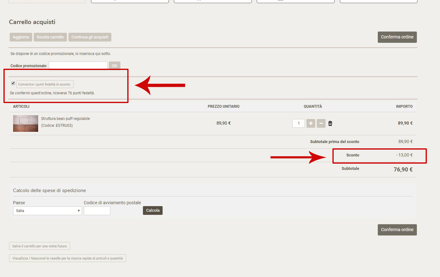Toggle Visualizza / Nascondi le caselle ricerca rapida
440x277 pixels.
pyautogui.click(x=68, y=258)
